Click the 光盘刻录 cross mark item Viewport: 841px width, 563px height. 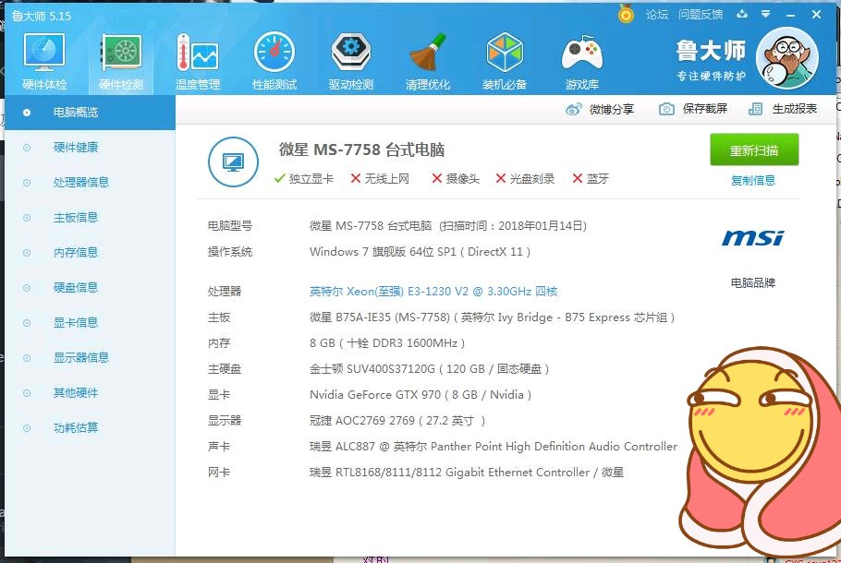click(525, 178)
